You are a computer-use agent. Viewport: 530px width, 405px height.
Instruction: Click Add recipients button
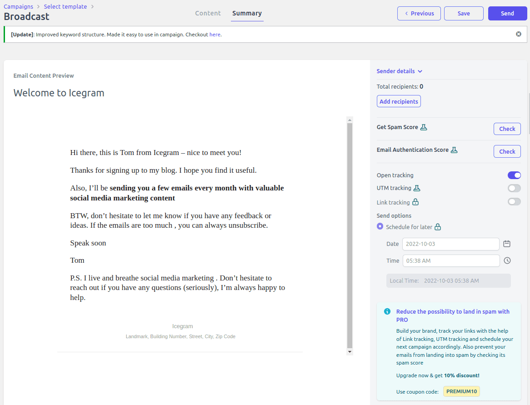(399, 101)
